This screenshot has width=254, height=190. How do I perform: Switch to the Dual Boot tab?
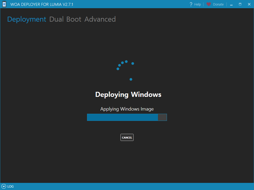pyautogui.click(x=65, y=19)
